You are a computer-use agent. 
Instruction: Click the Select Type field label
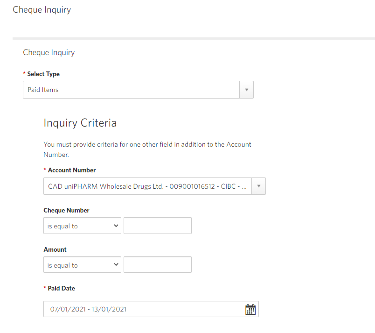43,74
